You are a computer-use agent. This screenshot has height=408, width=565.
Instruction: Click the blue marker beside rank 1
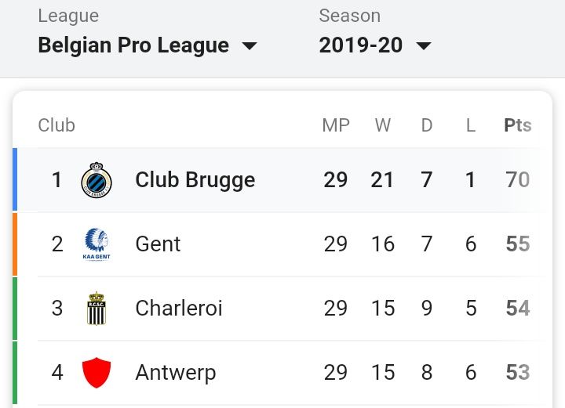tap(15, 180)
